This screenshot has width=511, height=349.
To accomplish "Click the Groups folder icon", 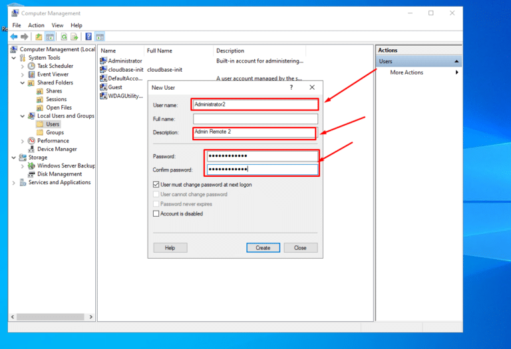I will pyautogui.click(x=40, y=132).
